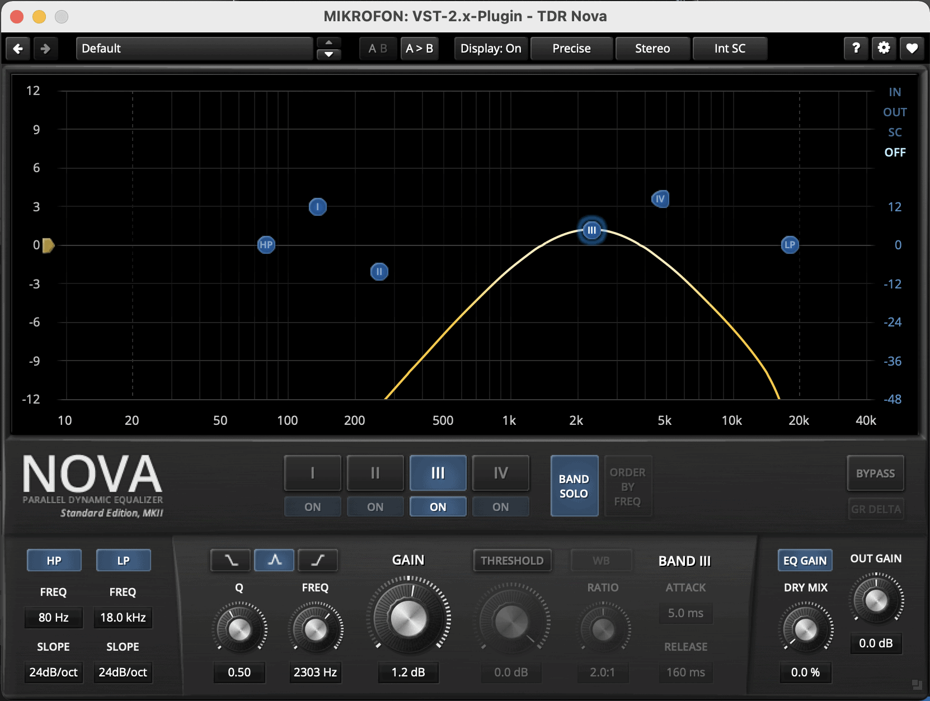The image size is (930, 701).
Task: Toggle the HP filter button
Action: tap(54, 561)
